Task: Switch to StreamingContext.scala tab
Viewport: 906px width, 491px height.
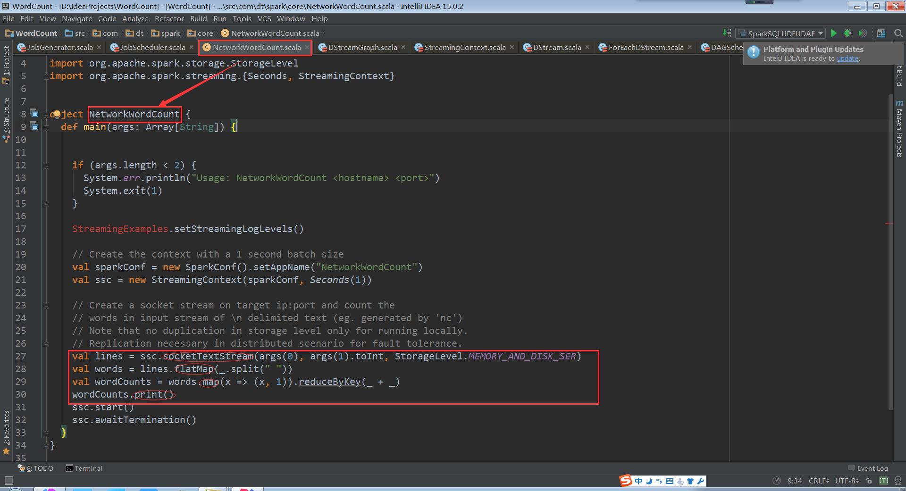Action: pyautogui.click(x=465, y=47)
